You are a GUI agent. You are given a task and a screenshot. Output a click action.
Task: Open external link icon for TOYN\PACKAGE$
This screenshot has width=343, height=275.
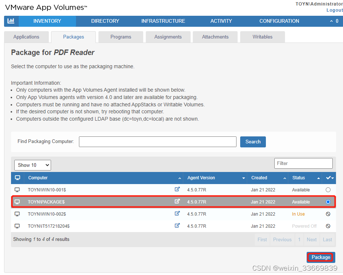tap(177, 201)
